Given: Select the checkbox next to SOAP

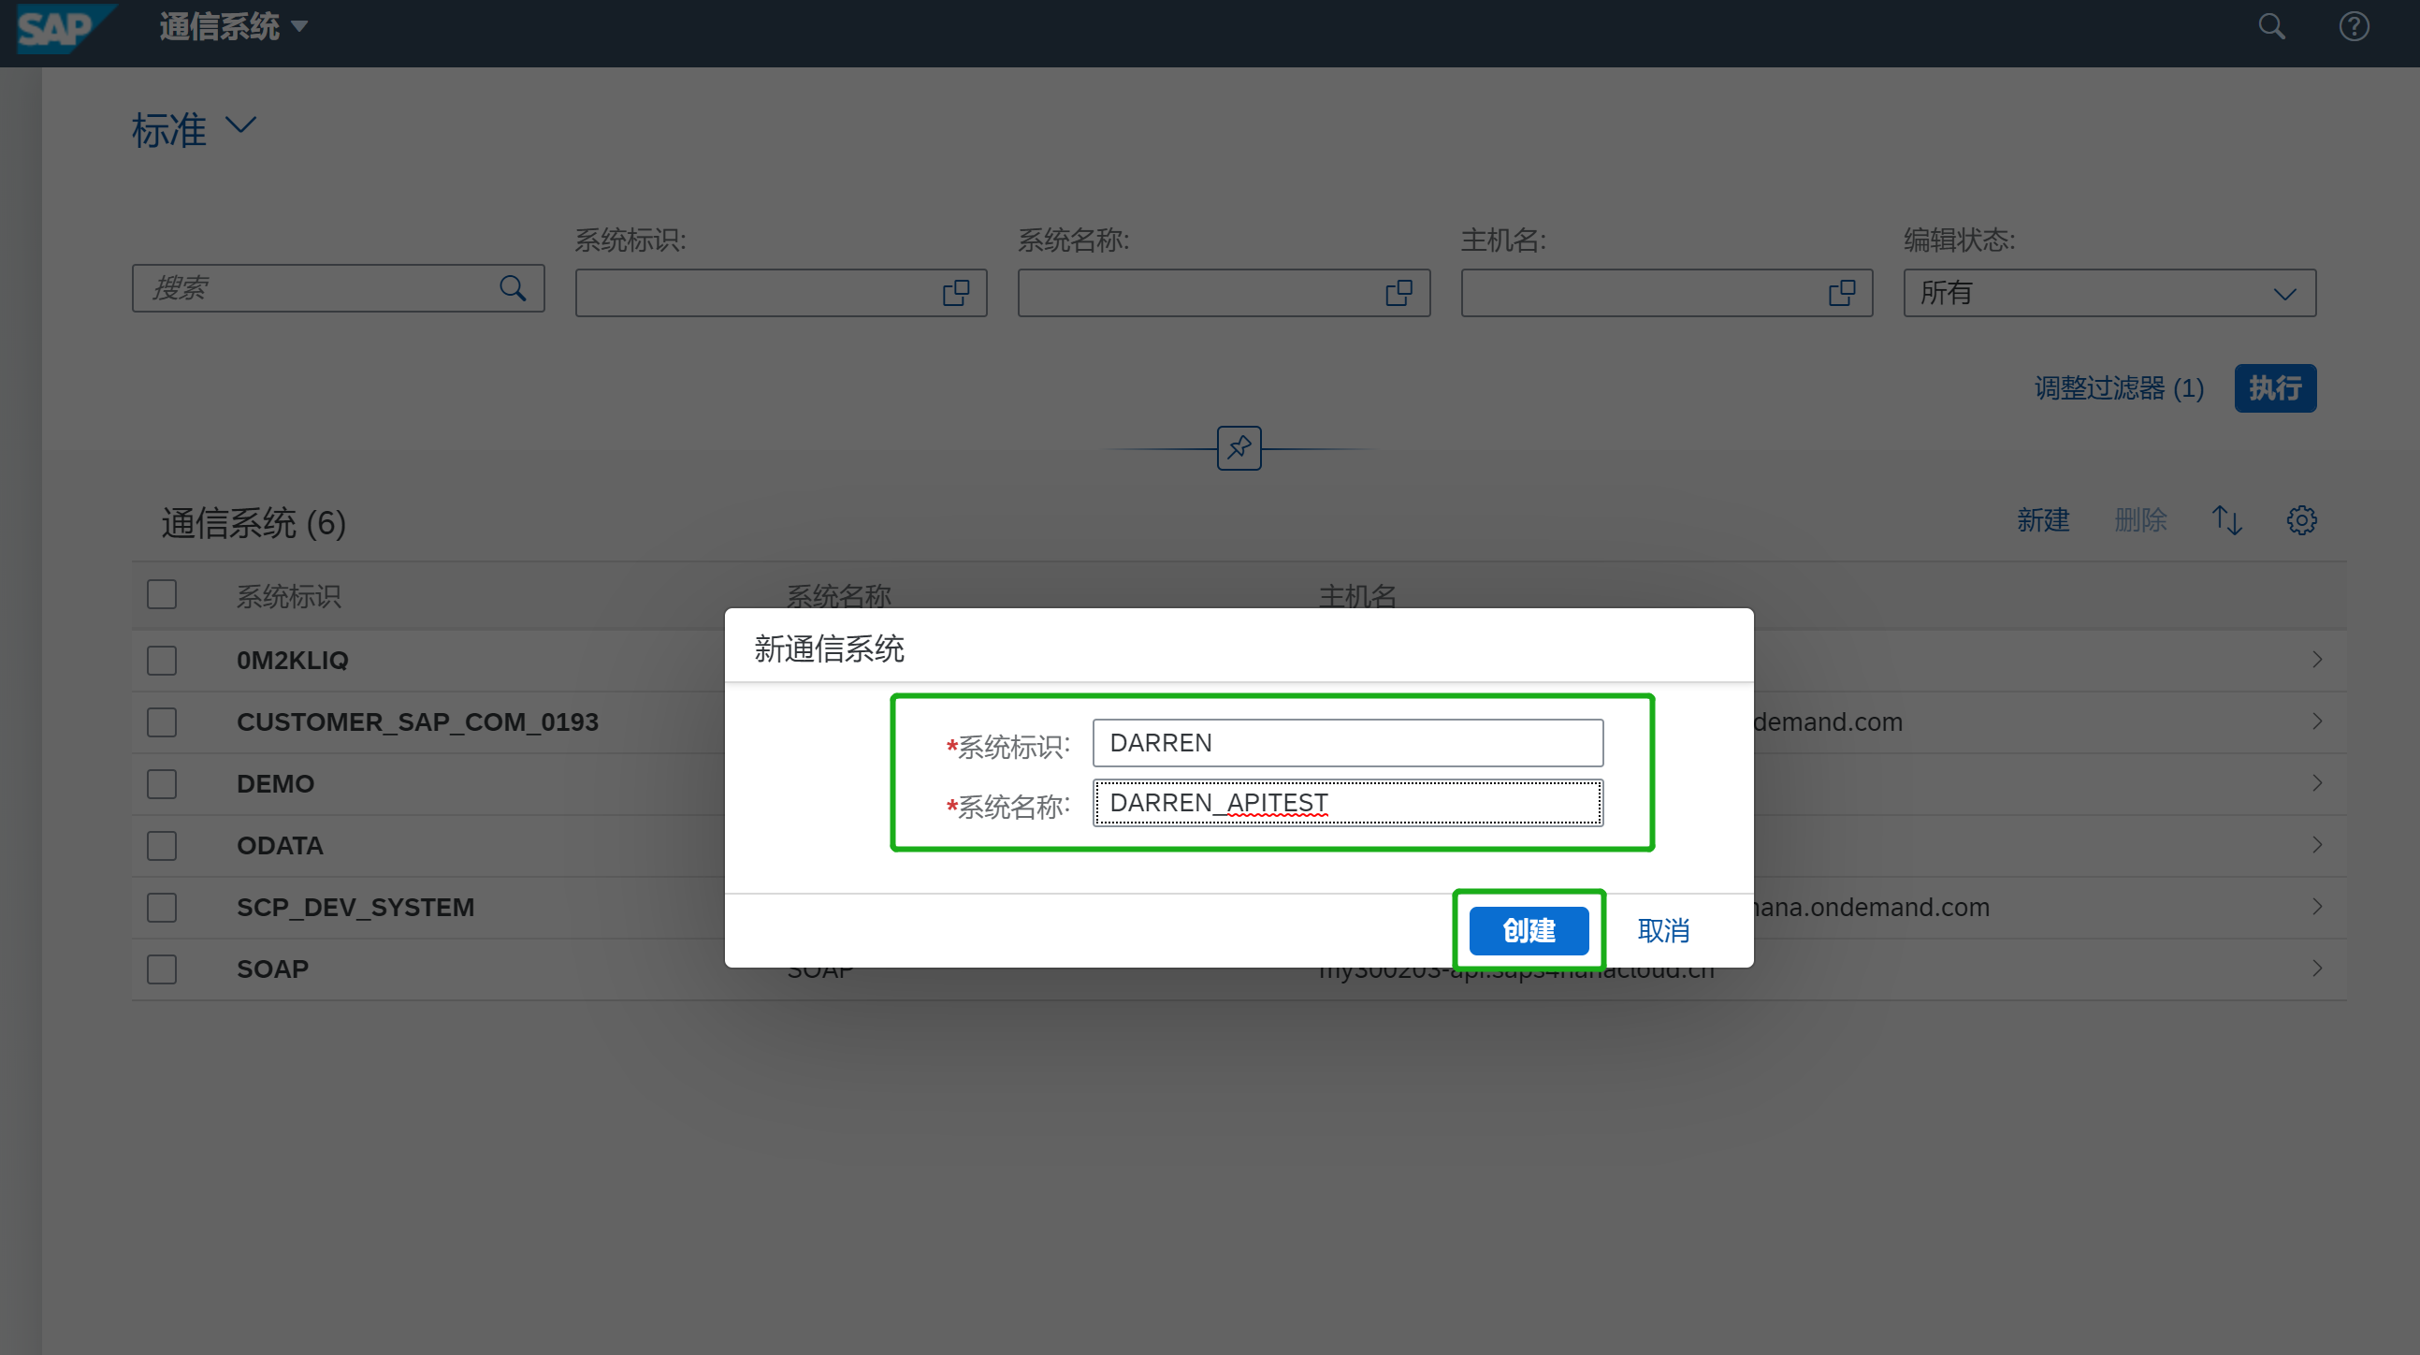Looking at the screenshot, I should [x=161, y=969].
